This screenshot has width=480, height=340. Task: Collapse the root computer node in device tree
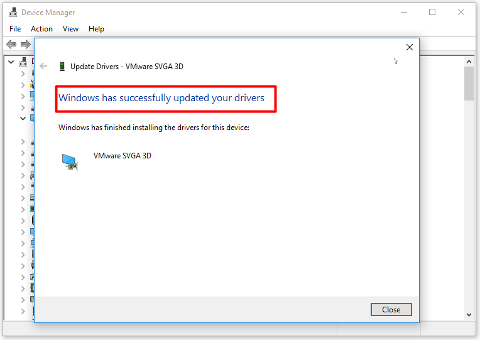[x=11, y=62]
